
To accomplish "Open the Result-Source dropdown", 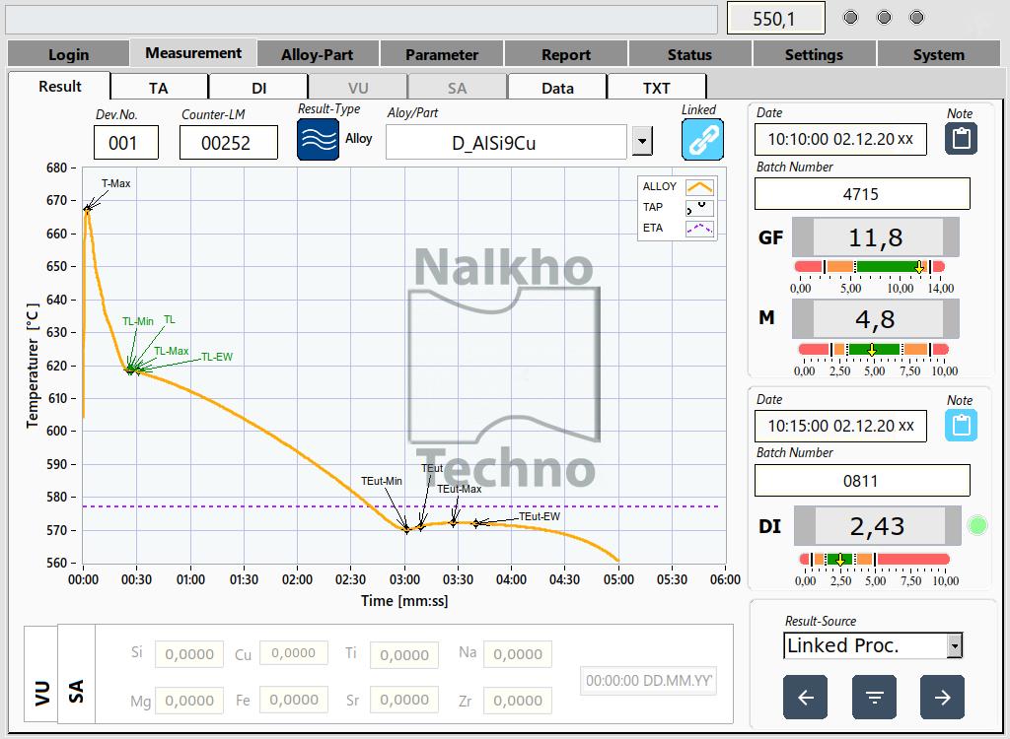I will (955, 645).
